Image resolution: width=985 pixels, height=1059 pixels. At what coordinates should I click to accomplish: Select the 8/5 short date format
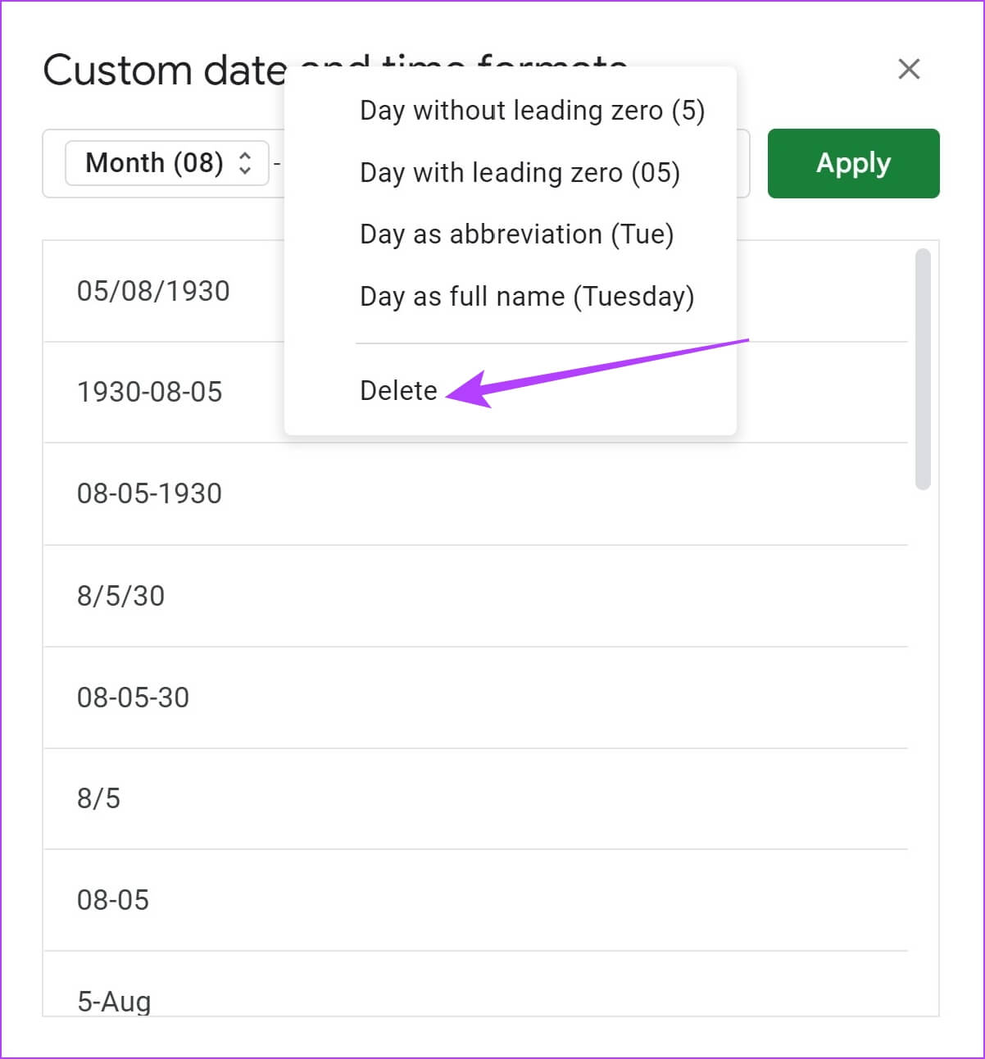pos(98,798)
